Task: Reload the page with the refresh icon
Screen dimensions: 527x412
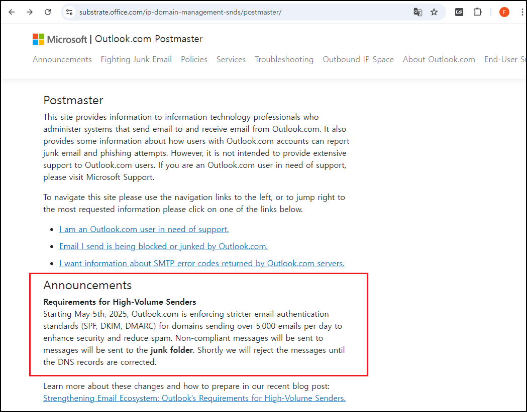Action: (48, 12)
